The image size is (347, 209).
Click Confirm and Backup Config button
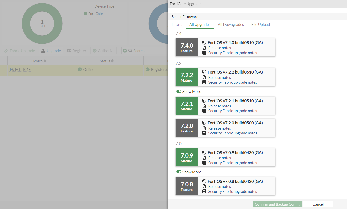tap(277, 204)
